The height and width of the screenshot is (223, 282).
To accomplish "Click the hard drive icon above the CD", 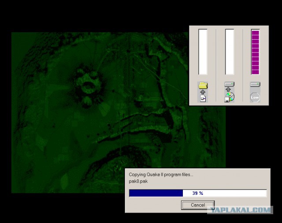I will 229,84.
